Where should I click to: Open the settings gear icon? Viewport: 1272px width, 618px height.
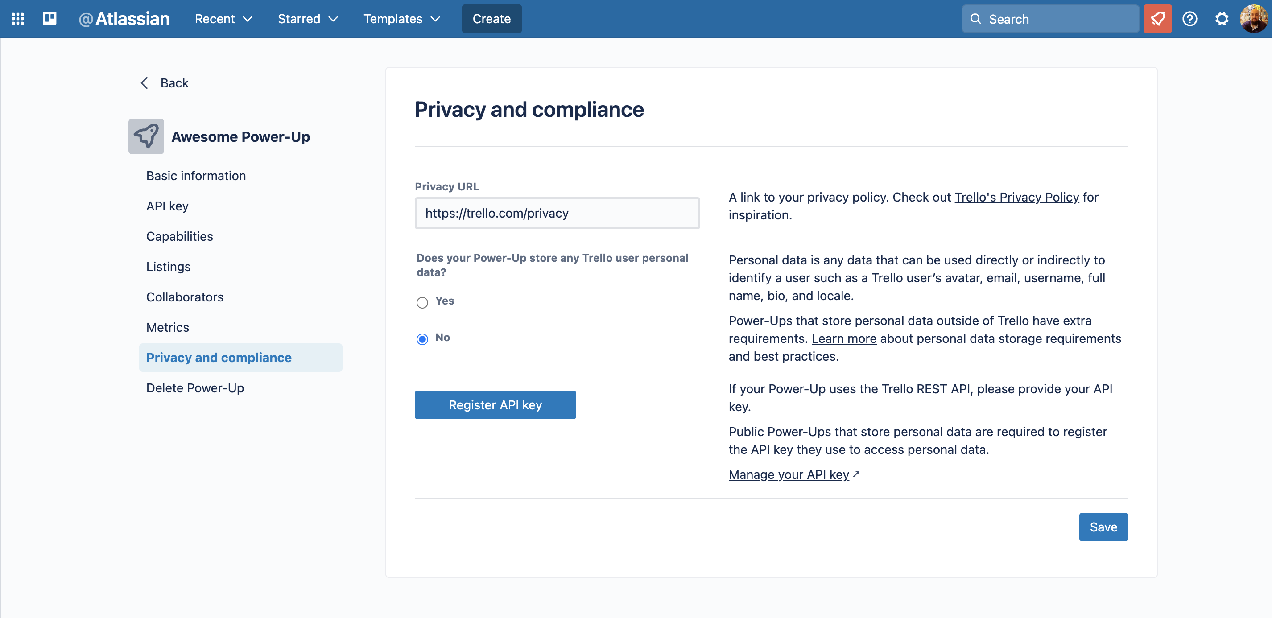[x=1222, y=19]
